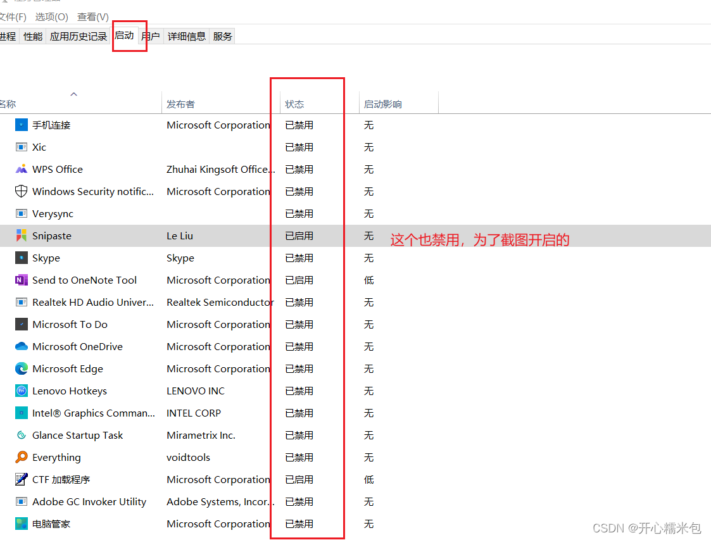Screen dimensions: 711x540
Task: Click the Verysync row icon
Action: coord(22,213)
